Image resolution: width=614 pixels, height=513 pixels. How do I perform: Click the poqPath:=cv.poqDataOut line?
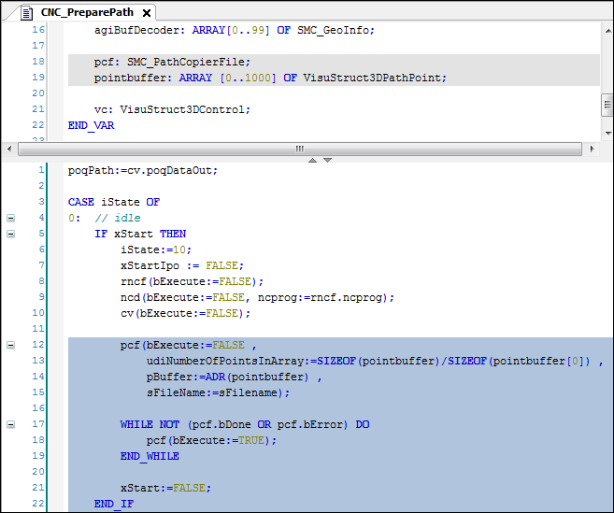tap(142, 170)
